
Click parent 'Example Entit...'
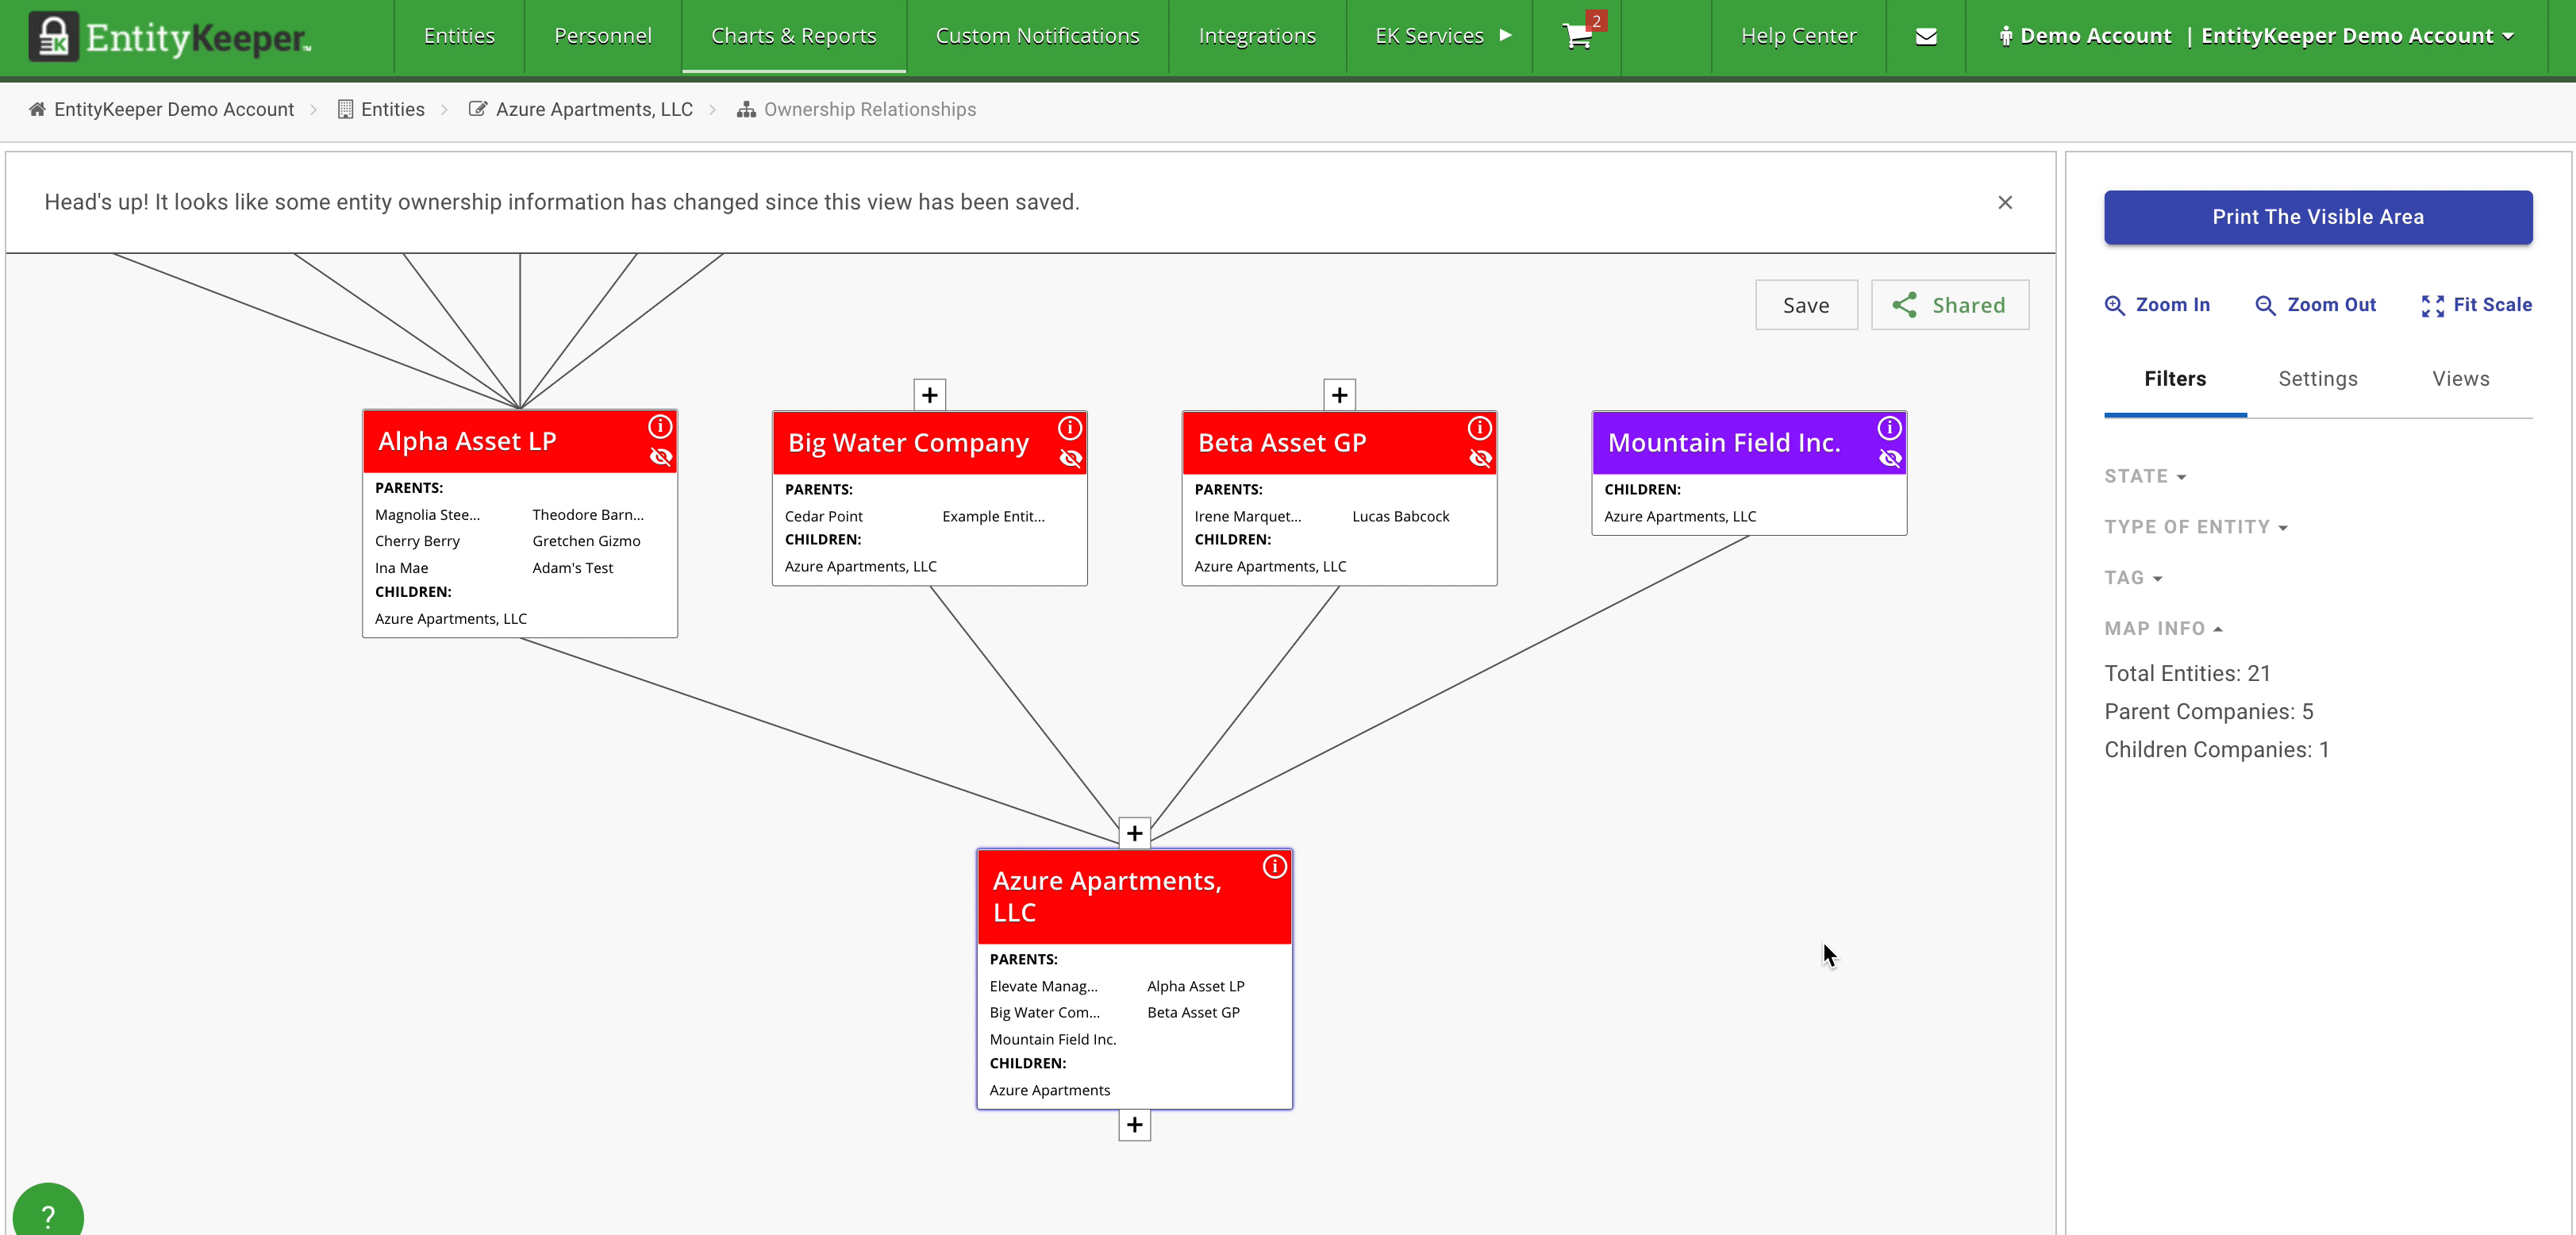point(993,516)
